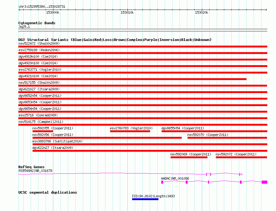Click the right arrowhead of the ruler
This screenshot has height=211, width=276.
[x=266, y=10]
